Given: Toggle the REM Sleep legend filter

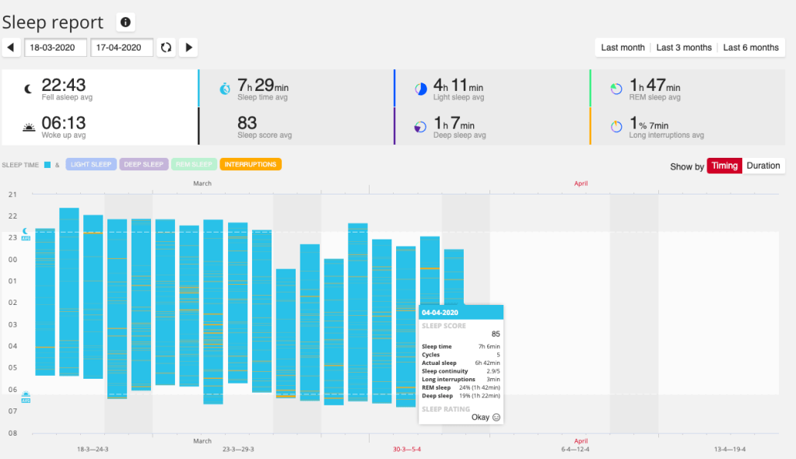Looking at the screenshot, I should [x=194, y=165].
